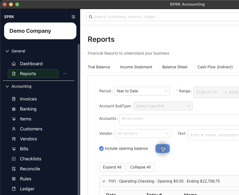The image size is (239, 195).
Task: Click the Demo Company selector
Action: point(40,31)
